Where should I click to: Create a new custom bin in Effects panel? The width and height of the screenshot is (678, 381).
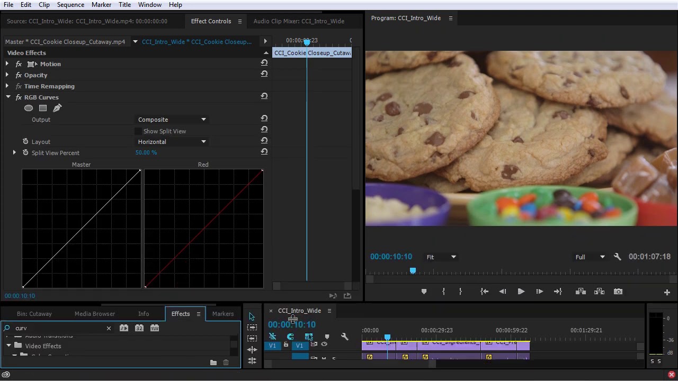[x=213, y=362]
